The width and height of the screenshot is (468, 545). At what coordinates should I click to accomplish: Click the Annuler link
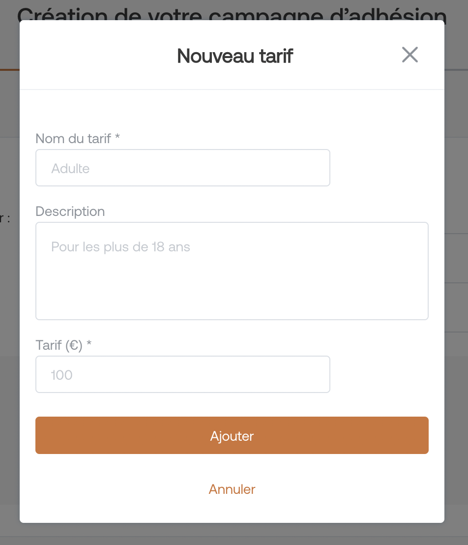(x=232, y=489)
